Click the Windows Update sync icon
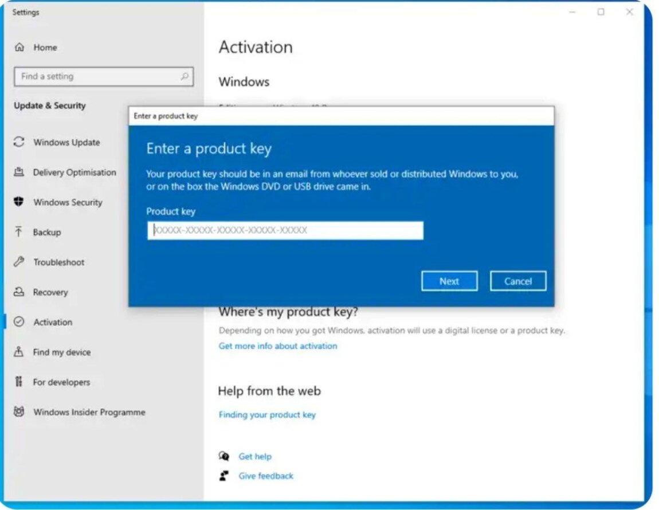This screenshot has height=510, width=659. [19, 142]
